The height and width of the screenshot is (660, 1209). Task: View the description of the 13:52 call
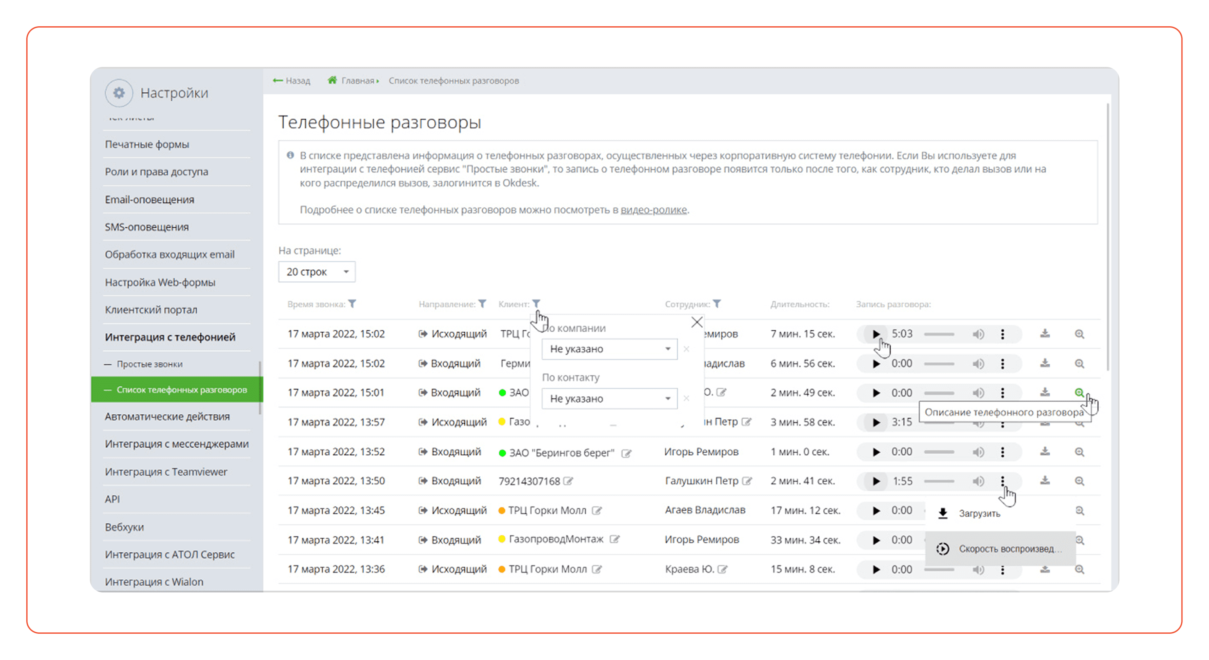click(x=1079, y=452)
